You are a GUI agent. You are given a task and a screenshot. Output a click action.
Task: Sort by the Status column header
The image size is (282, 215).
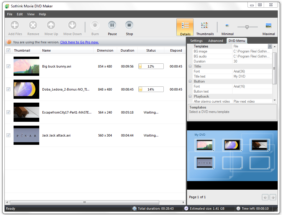[x=151, y=50]
